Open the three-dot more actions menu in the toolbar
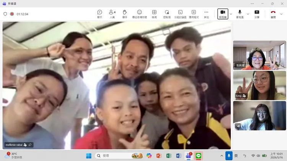 coord(206,14)
